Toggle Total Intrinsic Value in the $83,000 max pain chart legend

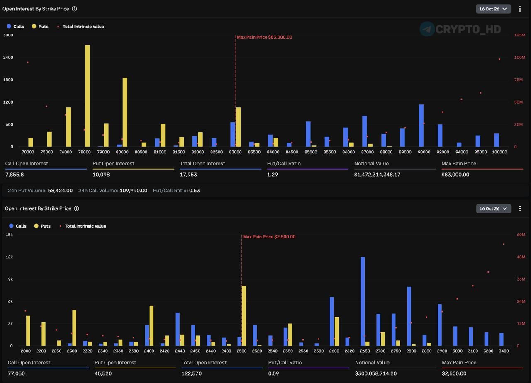click(80, 27)
